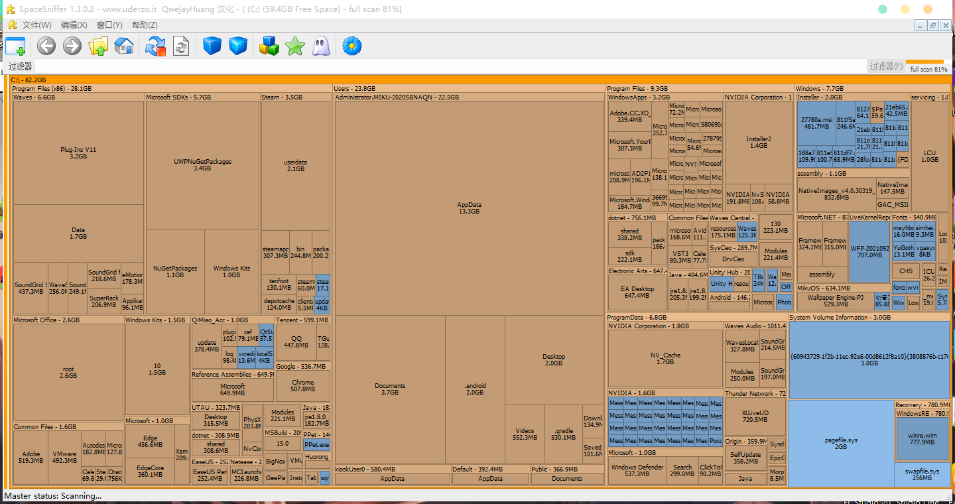Select the swapfile.sys 256MB file block

click(922, 474)
